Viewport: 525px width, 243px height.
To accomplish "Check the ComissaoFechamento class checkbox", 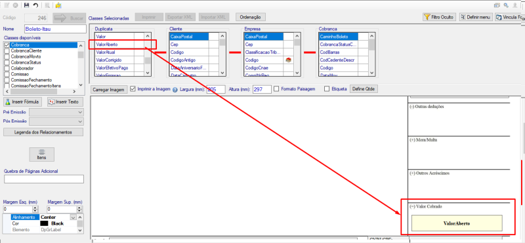I will [x=7, y=80].
